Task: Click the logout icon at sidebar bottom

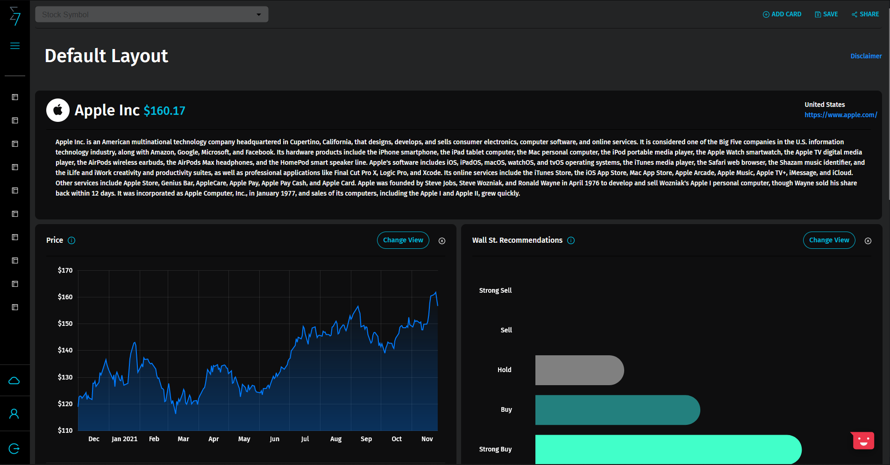Action: 14,448
